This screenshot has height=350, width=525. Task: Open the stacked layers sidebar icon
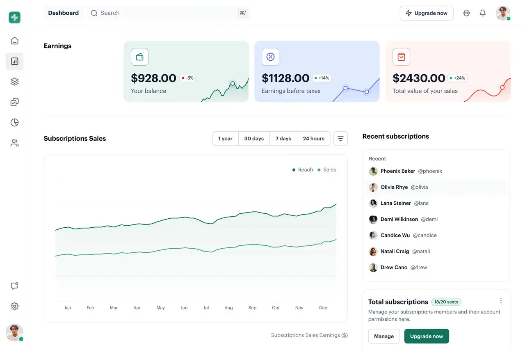tap(14, 82)
